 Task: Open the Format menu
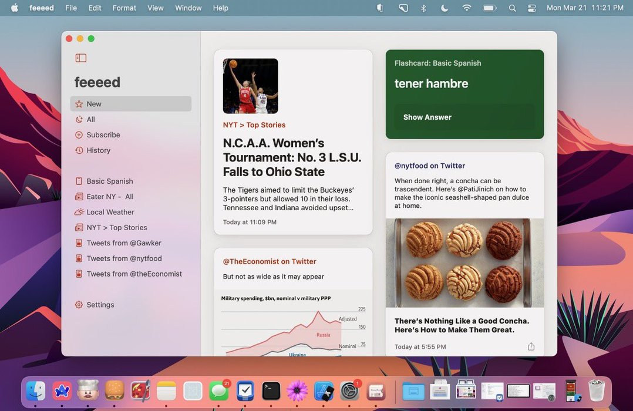[x=124, y=8]
